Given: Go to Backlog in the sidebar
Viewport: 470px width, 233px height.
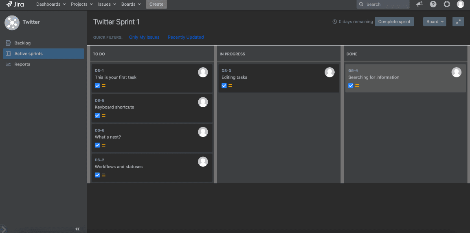Looking at the screenshot, I should tap(22, 43).
